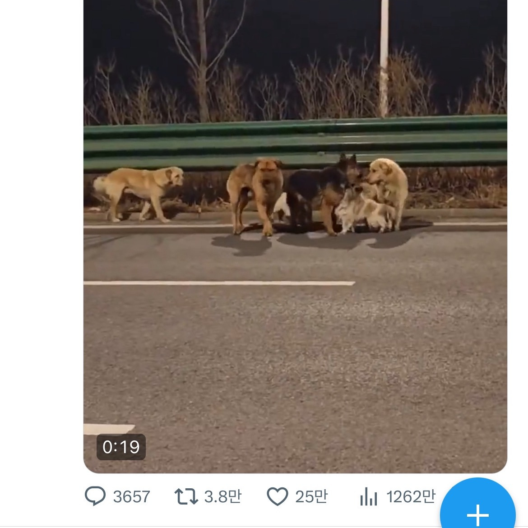Open view analytics bar chart icon
The height and width of the screenshot is (528, 528).
click(x=368, y=497)
